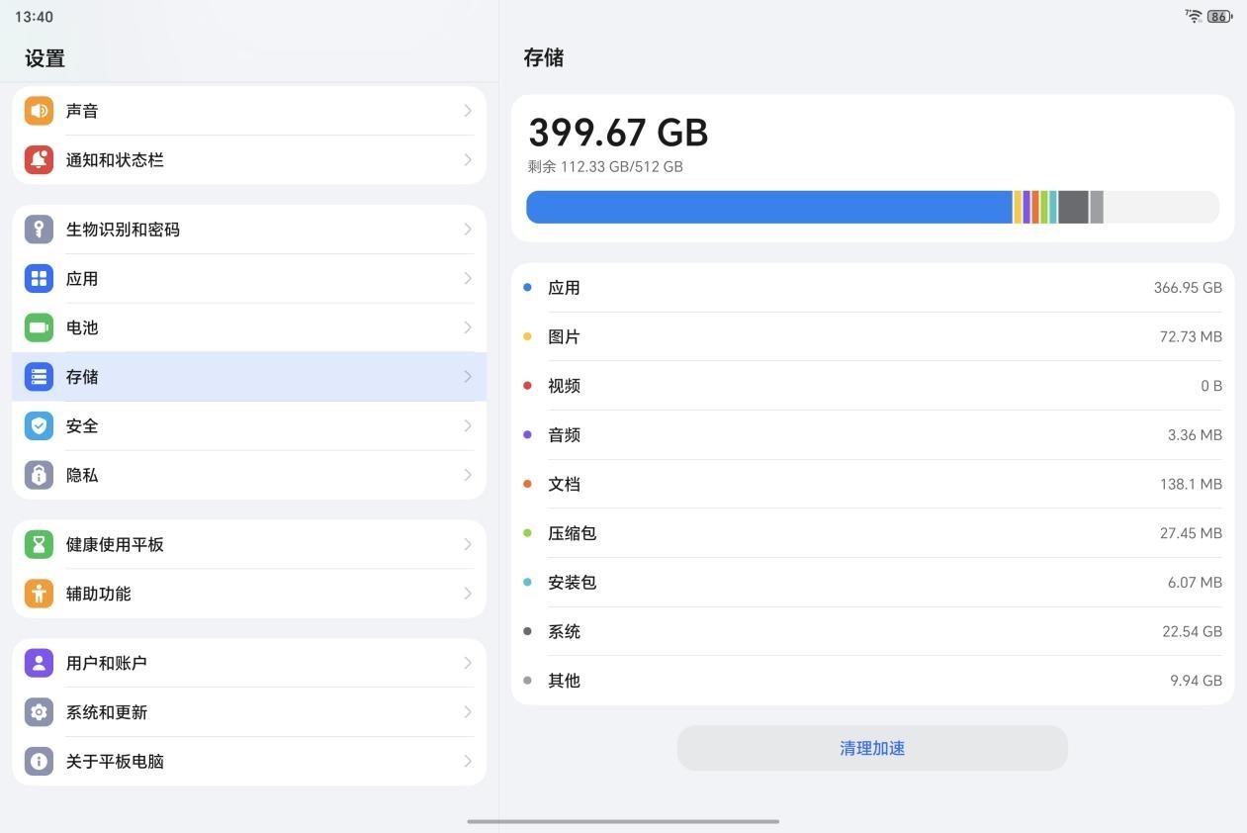Tap the Wi-Fi status bar icon

tap(1194, 16)
